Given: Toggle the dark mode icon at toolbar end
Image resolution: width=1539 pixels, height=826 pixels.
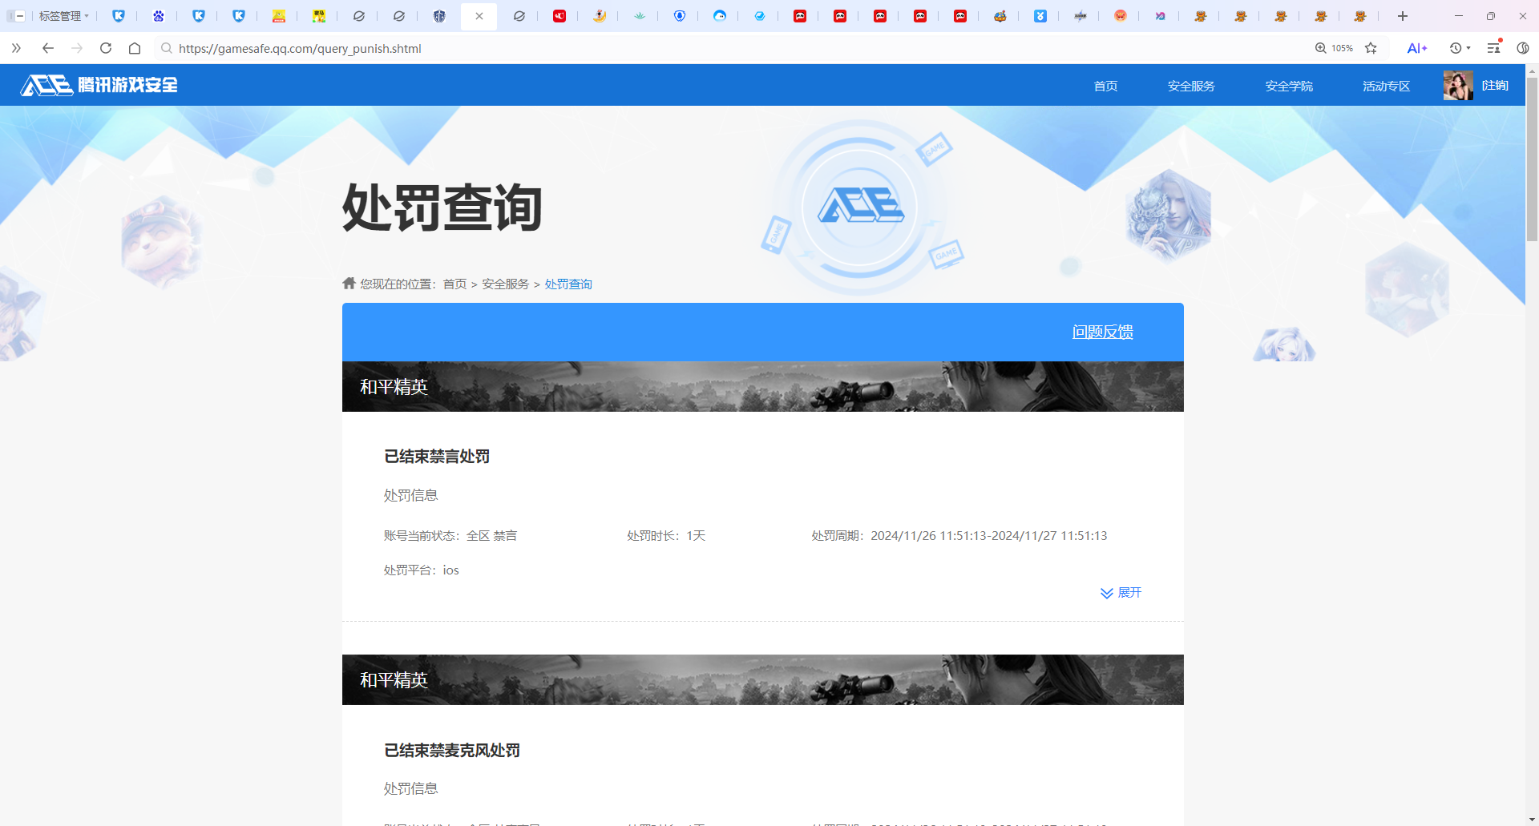Looking at the screenshot, I should click(x=1524, y=48).
